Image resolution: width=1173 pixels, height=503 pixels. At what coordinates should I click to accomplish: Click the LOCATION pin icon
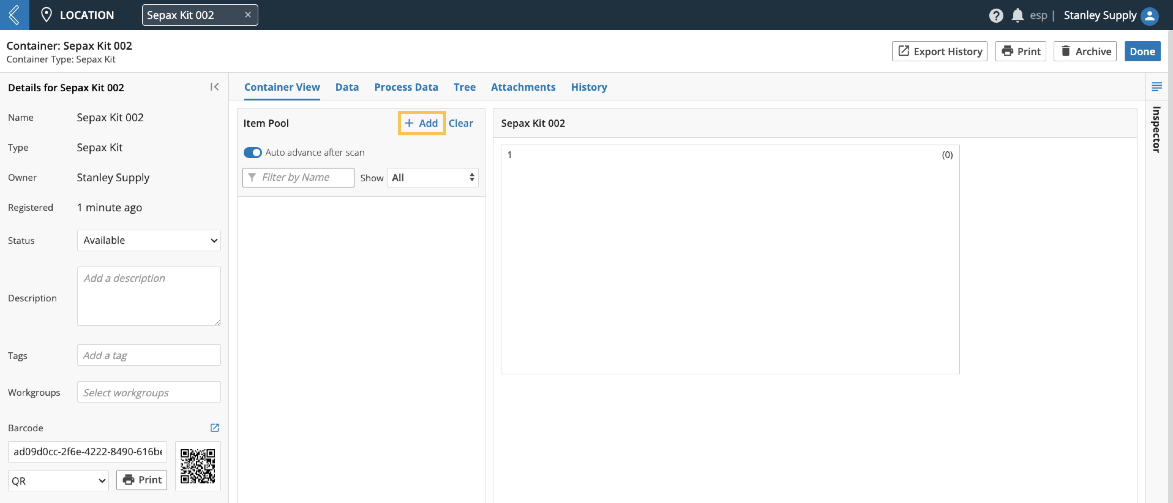[46, 15]
